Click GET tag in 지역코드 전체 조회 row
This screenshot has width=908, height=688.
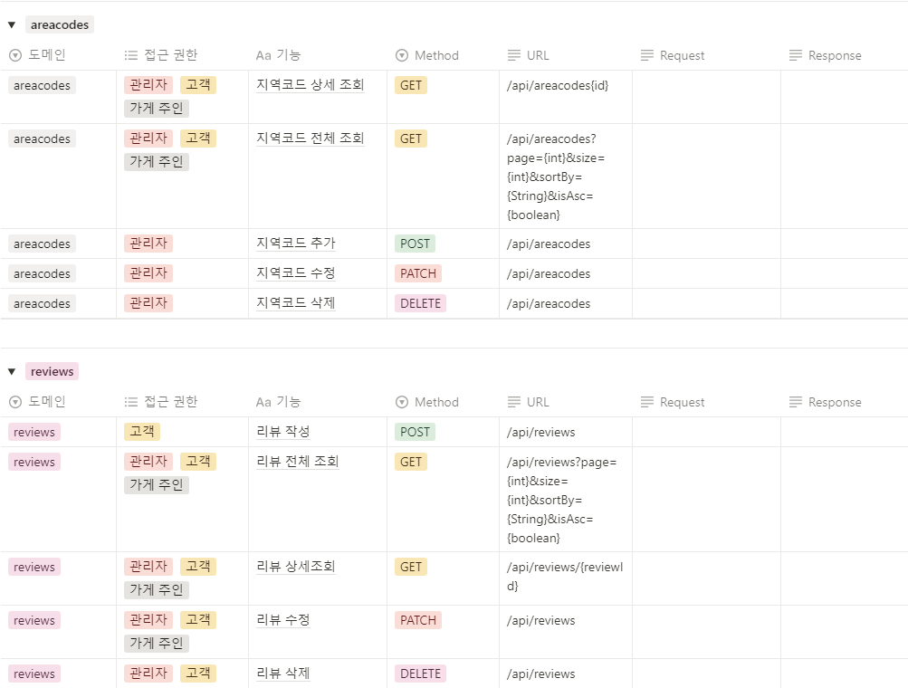point(411,139)
